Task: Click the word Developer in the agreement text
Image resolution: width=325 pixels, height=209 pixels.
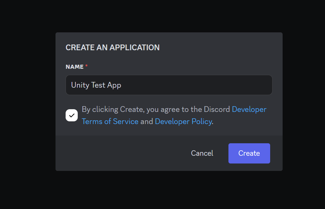Action: coord(249,109)
